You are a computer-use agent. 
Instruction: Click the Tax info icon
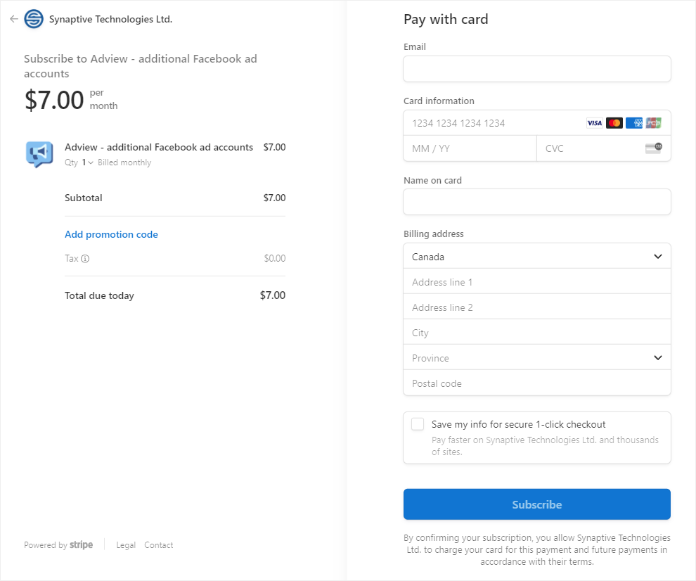point(85,259)
